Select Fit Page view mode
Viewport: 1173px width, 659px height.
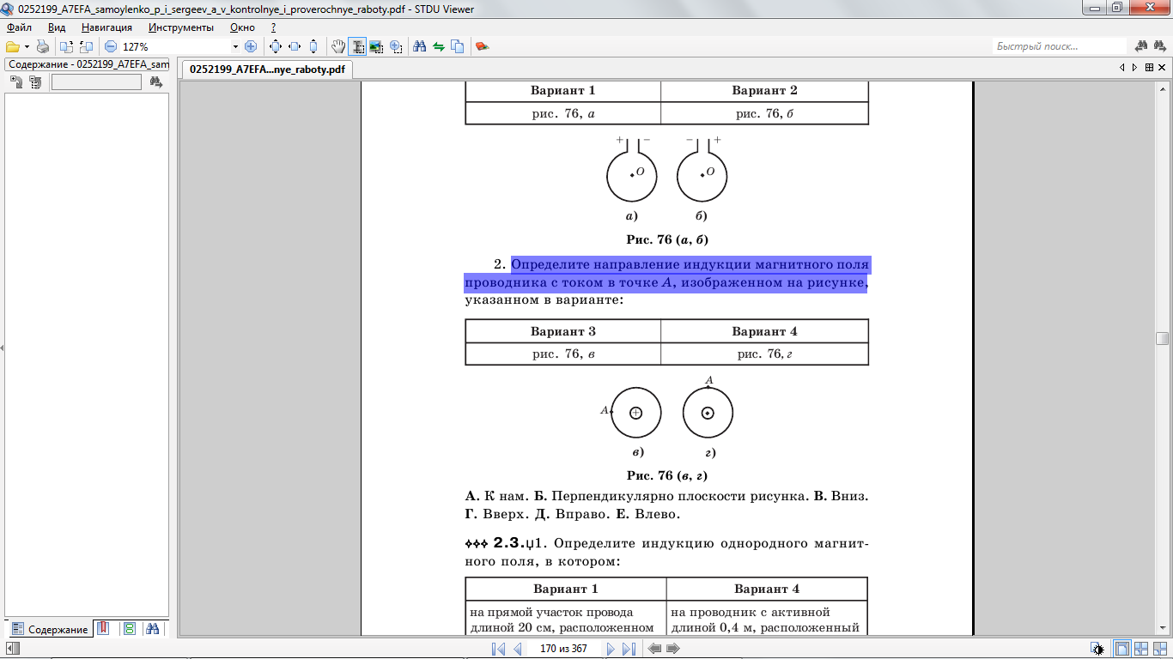(x=276, y=46)
